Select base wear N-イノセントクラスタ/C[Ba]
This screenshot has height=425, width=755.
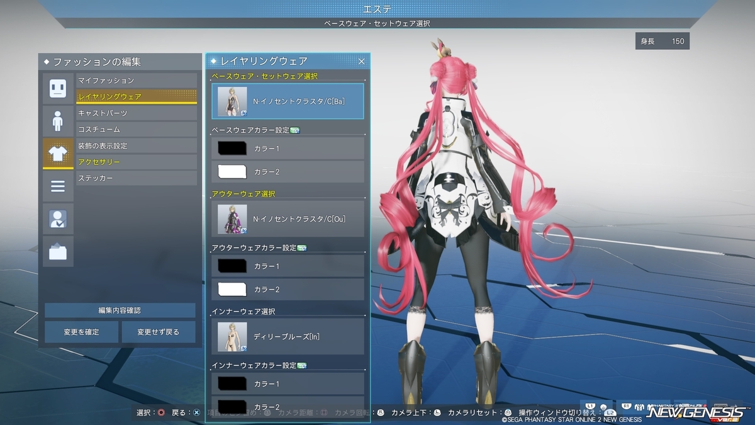click(288, 101)
